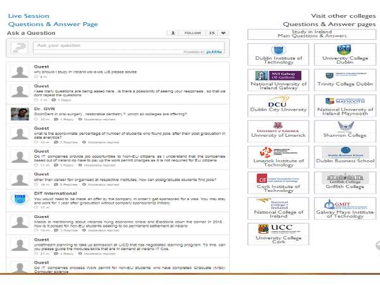Open question about career fair postgraduate jobs
The height and width of the screenshot is (285, 380).
tap(125, 180)
